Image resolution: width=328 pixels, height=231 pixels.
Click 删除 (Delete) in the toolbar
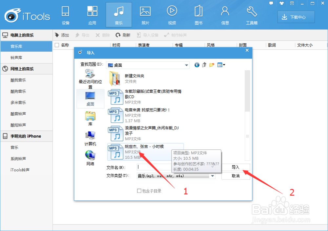102,35
